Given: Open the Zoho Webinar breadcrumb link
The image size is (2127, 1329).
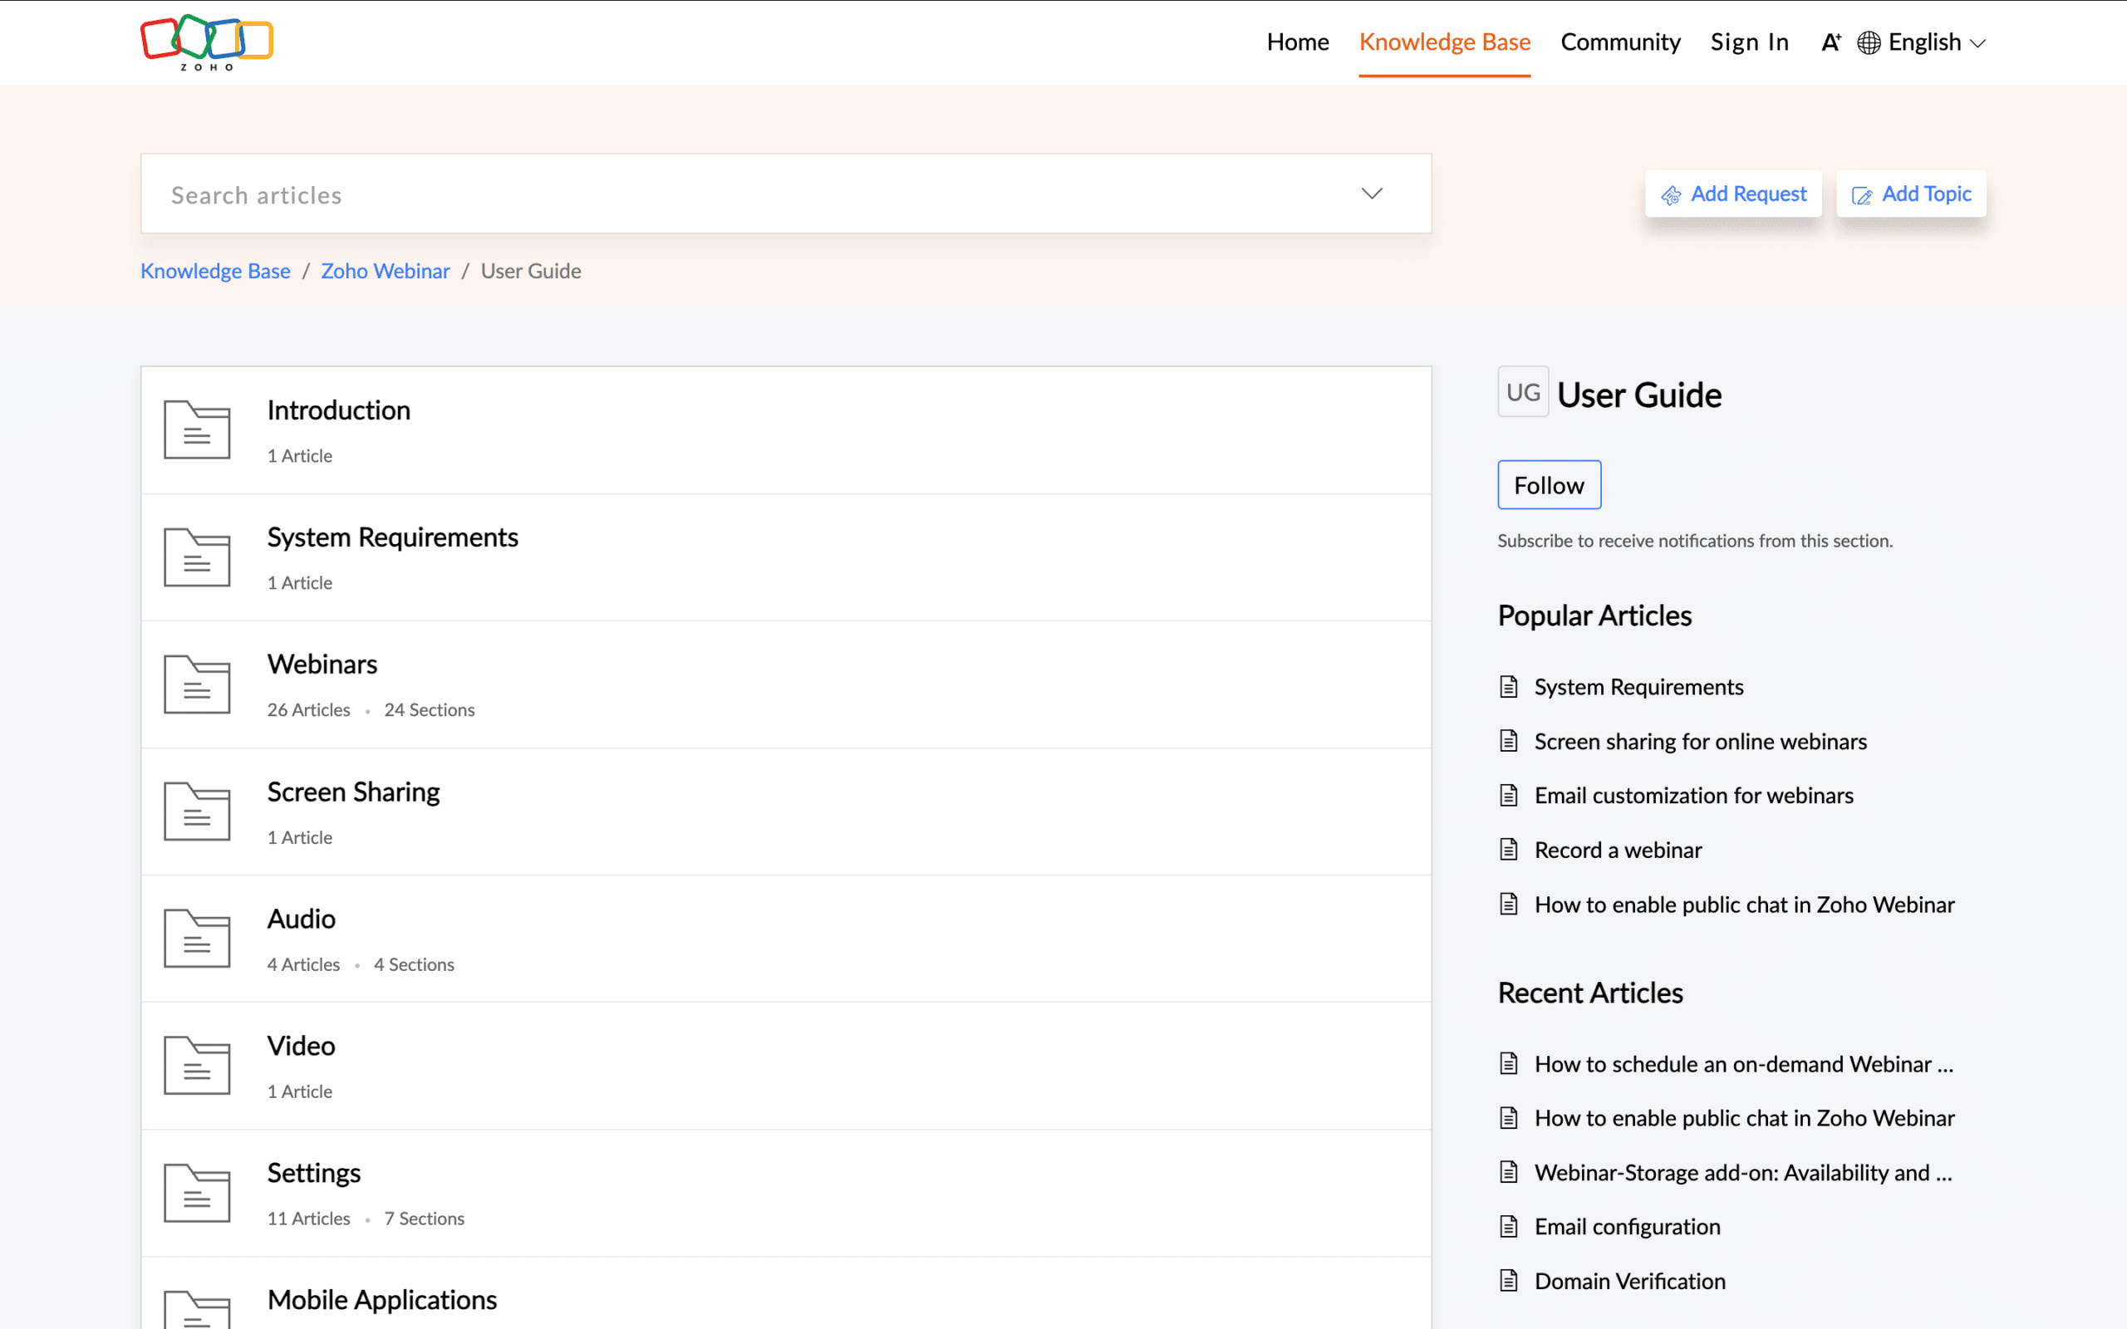Looking at the screenshot, I should click(x=385, y=271).
